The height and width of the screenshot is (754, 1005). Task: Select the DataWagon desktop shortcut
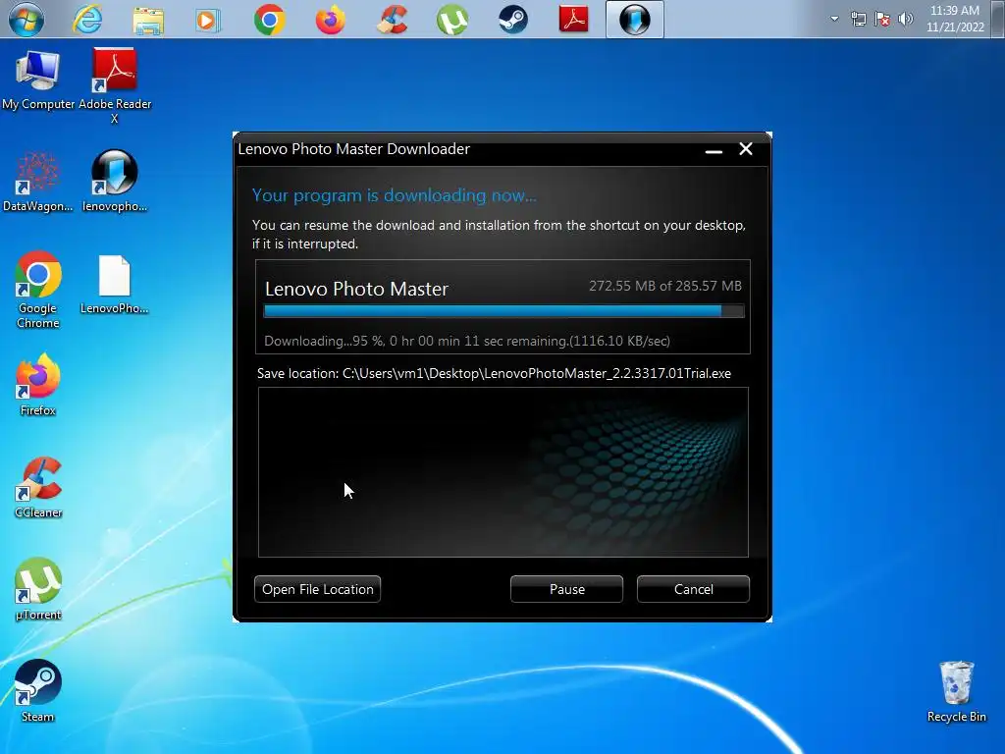[x=38, y=182]
